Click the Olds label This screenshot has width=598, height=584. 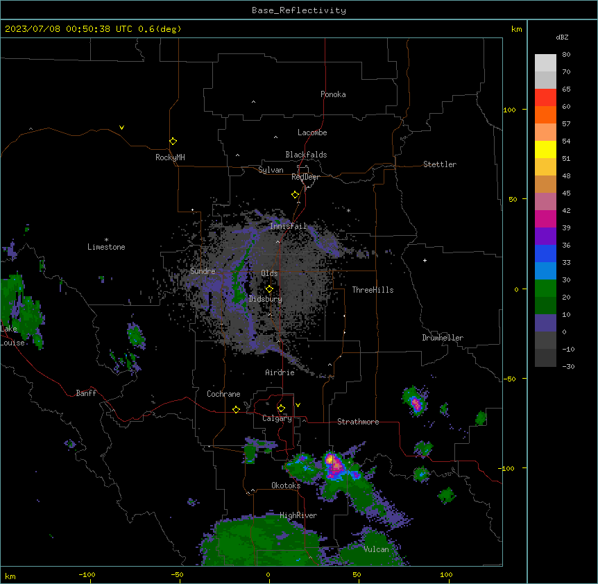click(x=269, y=273)
